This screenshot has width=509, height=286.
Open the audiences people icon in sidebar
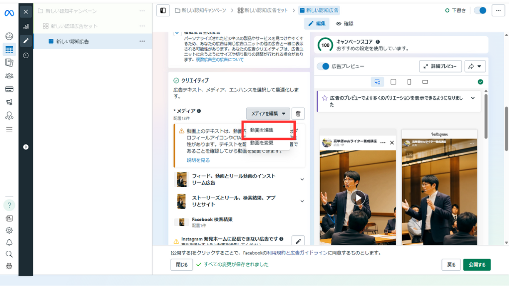click(x=9, y=75)
